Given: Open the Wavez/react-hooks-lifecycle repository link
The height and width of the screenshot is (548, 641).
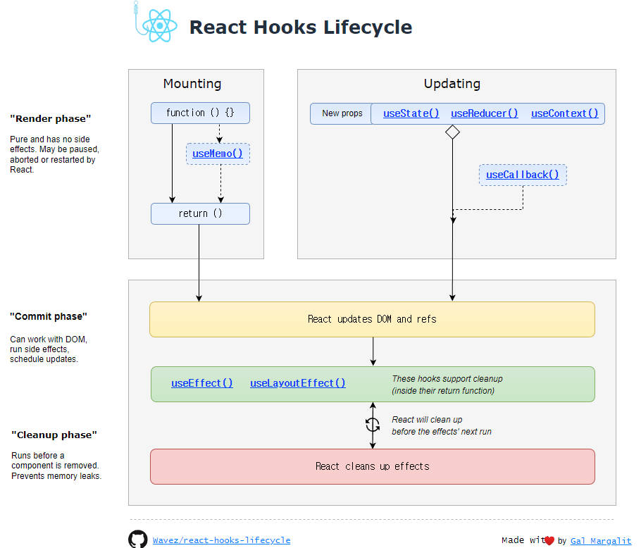Looking at the screenshot, I should (221, 540).
